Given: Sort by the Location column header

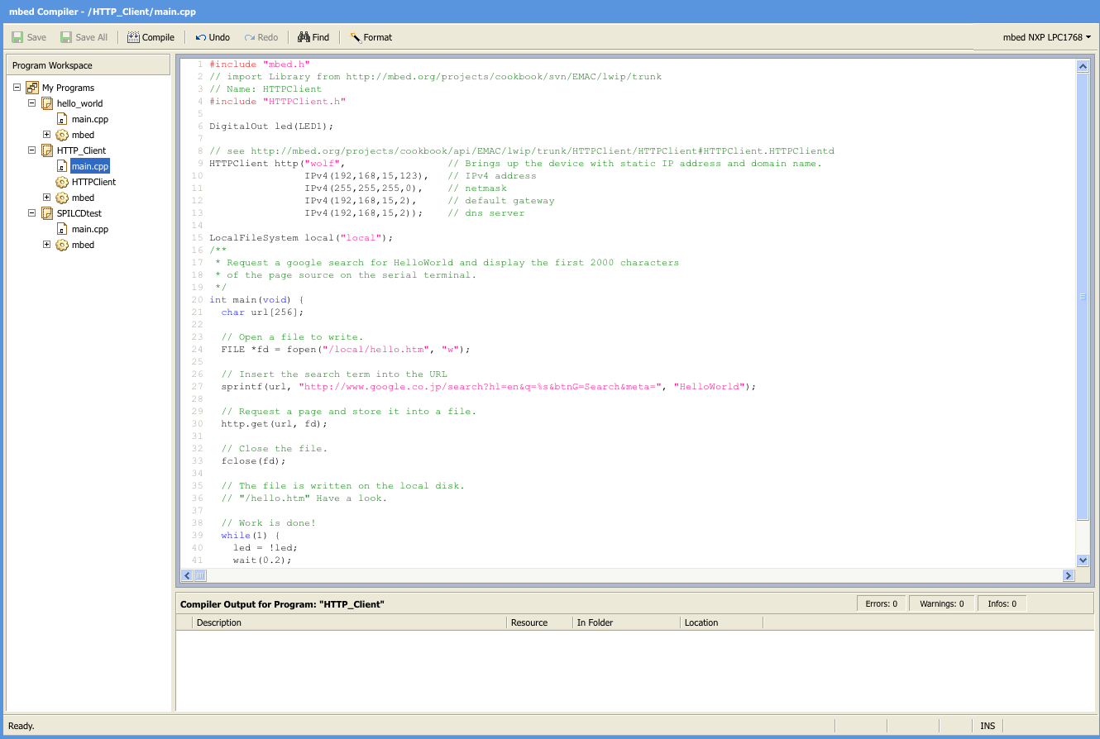Looking at the screenshot, I should pos(721,622).
